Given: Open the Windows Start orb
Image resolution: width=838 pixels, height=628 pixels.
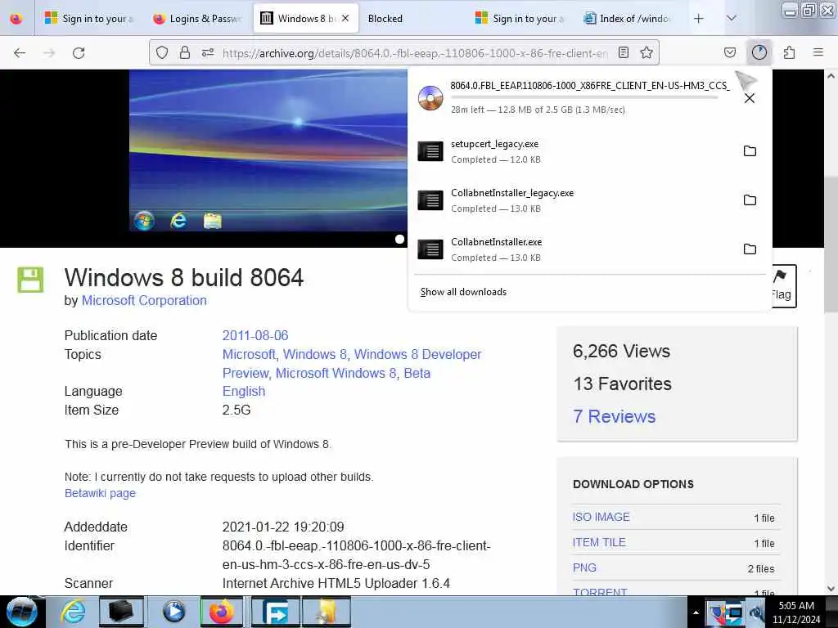Looking at the screenshot, I should [x=22, y=612].
